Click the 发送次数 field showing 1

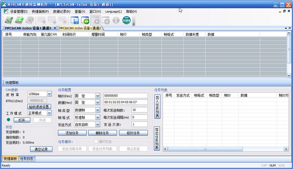140,124
